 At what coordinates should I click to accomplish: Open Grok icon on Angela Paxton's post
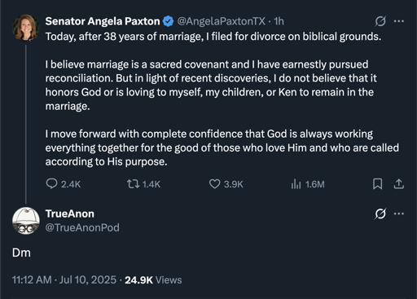tap(380, 21)
